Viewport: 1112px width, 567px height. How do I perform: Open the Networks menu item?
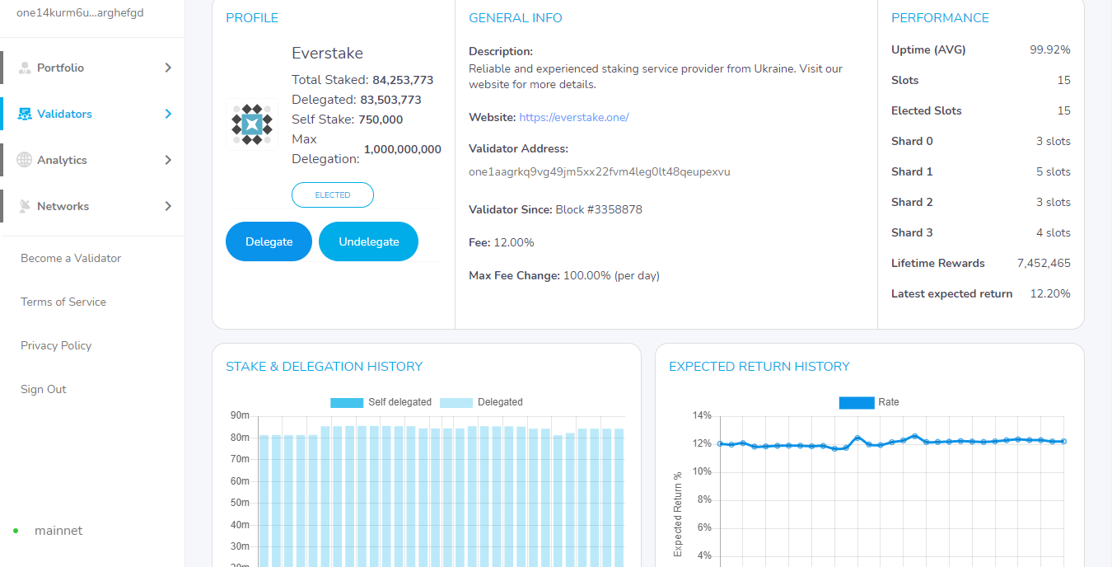click(92, 206)
